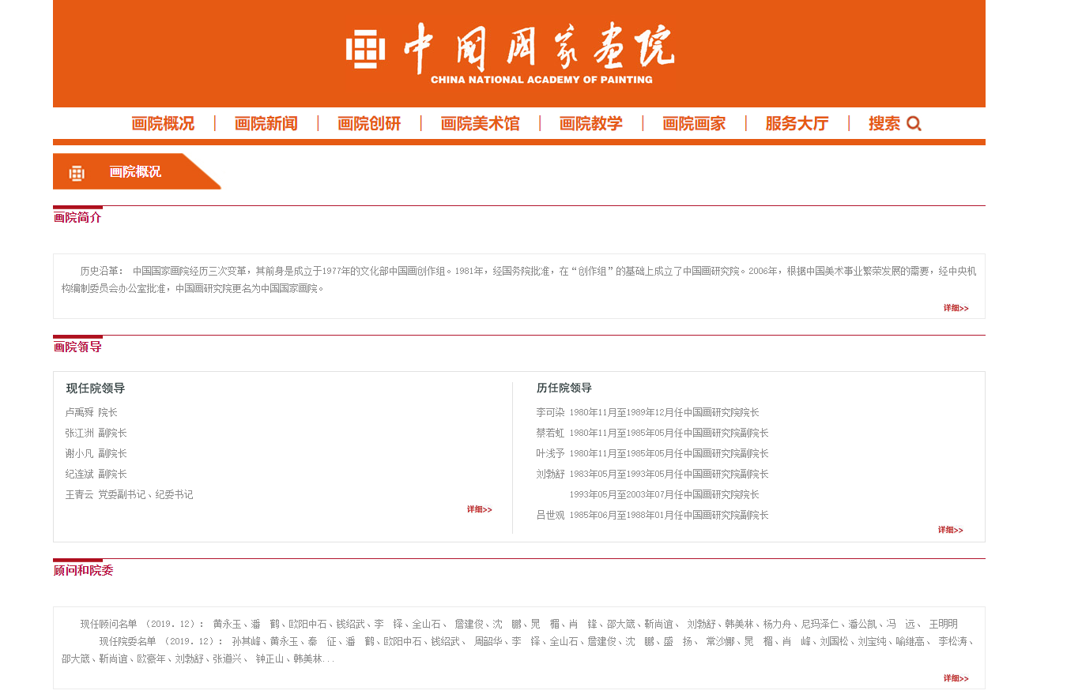The height and width of the screenshot is (698, 1082).
Task: Select 纪连斌 副院长 entry
Action: click(x=96, y=474)
